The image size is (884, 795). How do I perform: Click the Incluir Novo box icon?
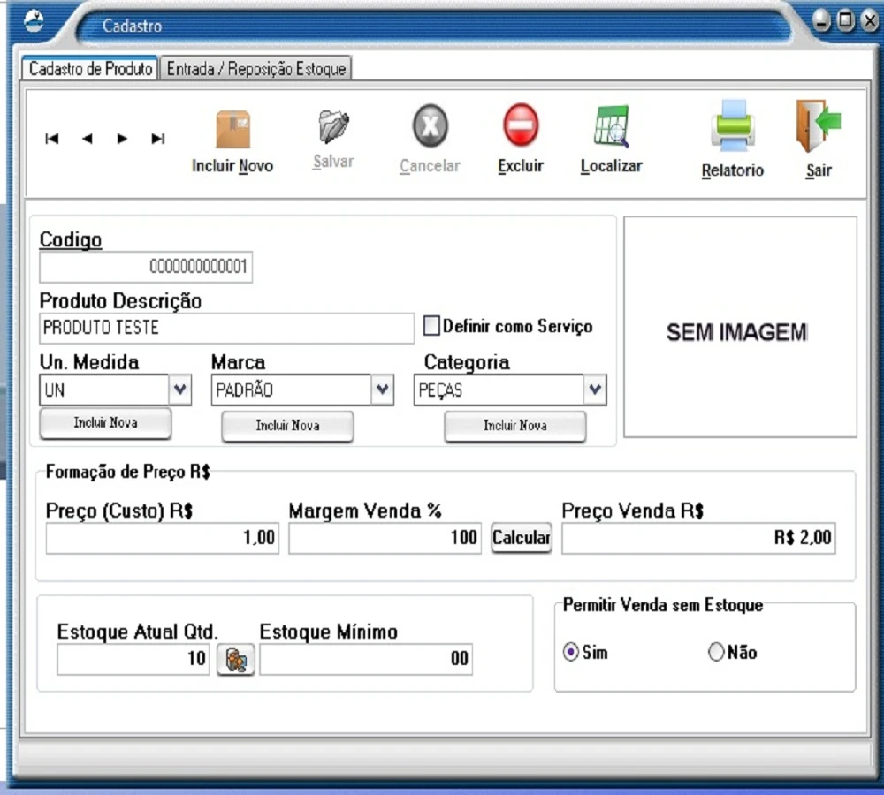tap(233, 129)
